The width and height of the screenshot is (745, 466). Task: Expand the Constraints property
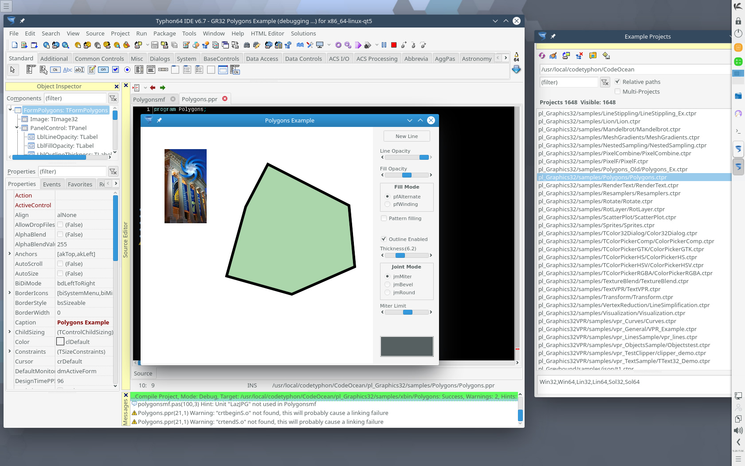[10, 351]
